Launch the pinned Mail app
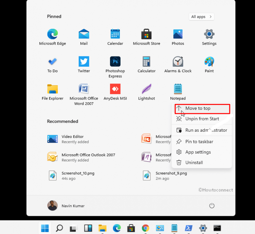Image resolution: width=255 pixels, height=234 pixels. point(84,37)
